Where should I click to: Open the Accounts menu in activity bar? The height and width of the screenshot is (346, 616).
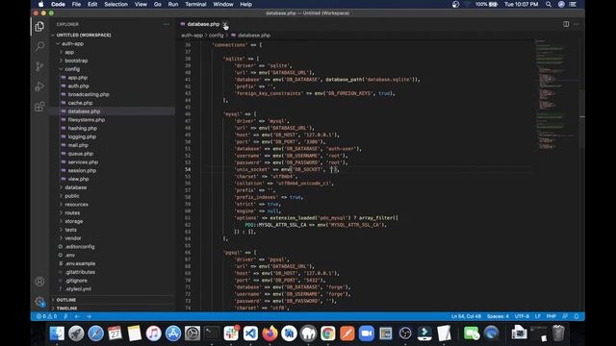[x=39, y=282]
